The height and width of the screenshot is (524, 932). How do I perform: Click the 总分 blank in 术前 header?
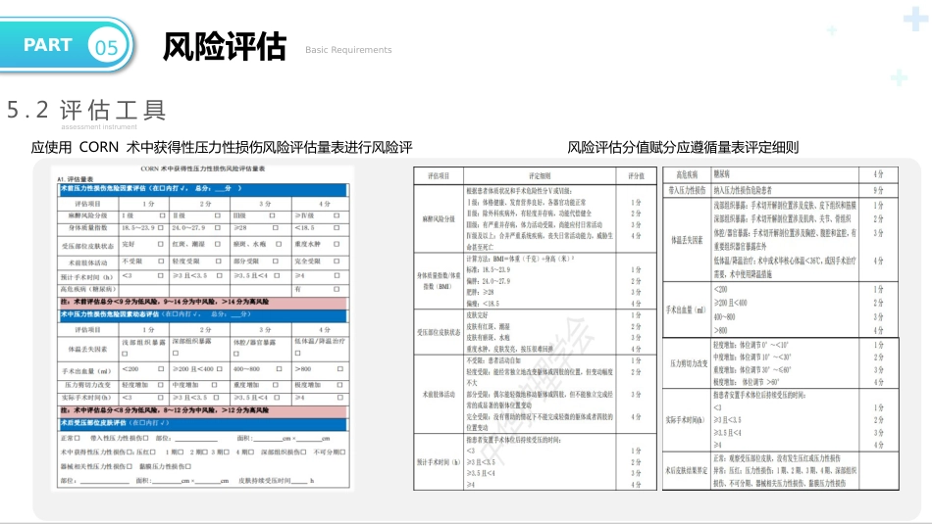coord(222,188)
